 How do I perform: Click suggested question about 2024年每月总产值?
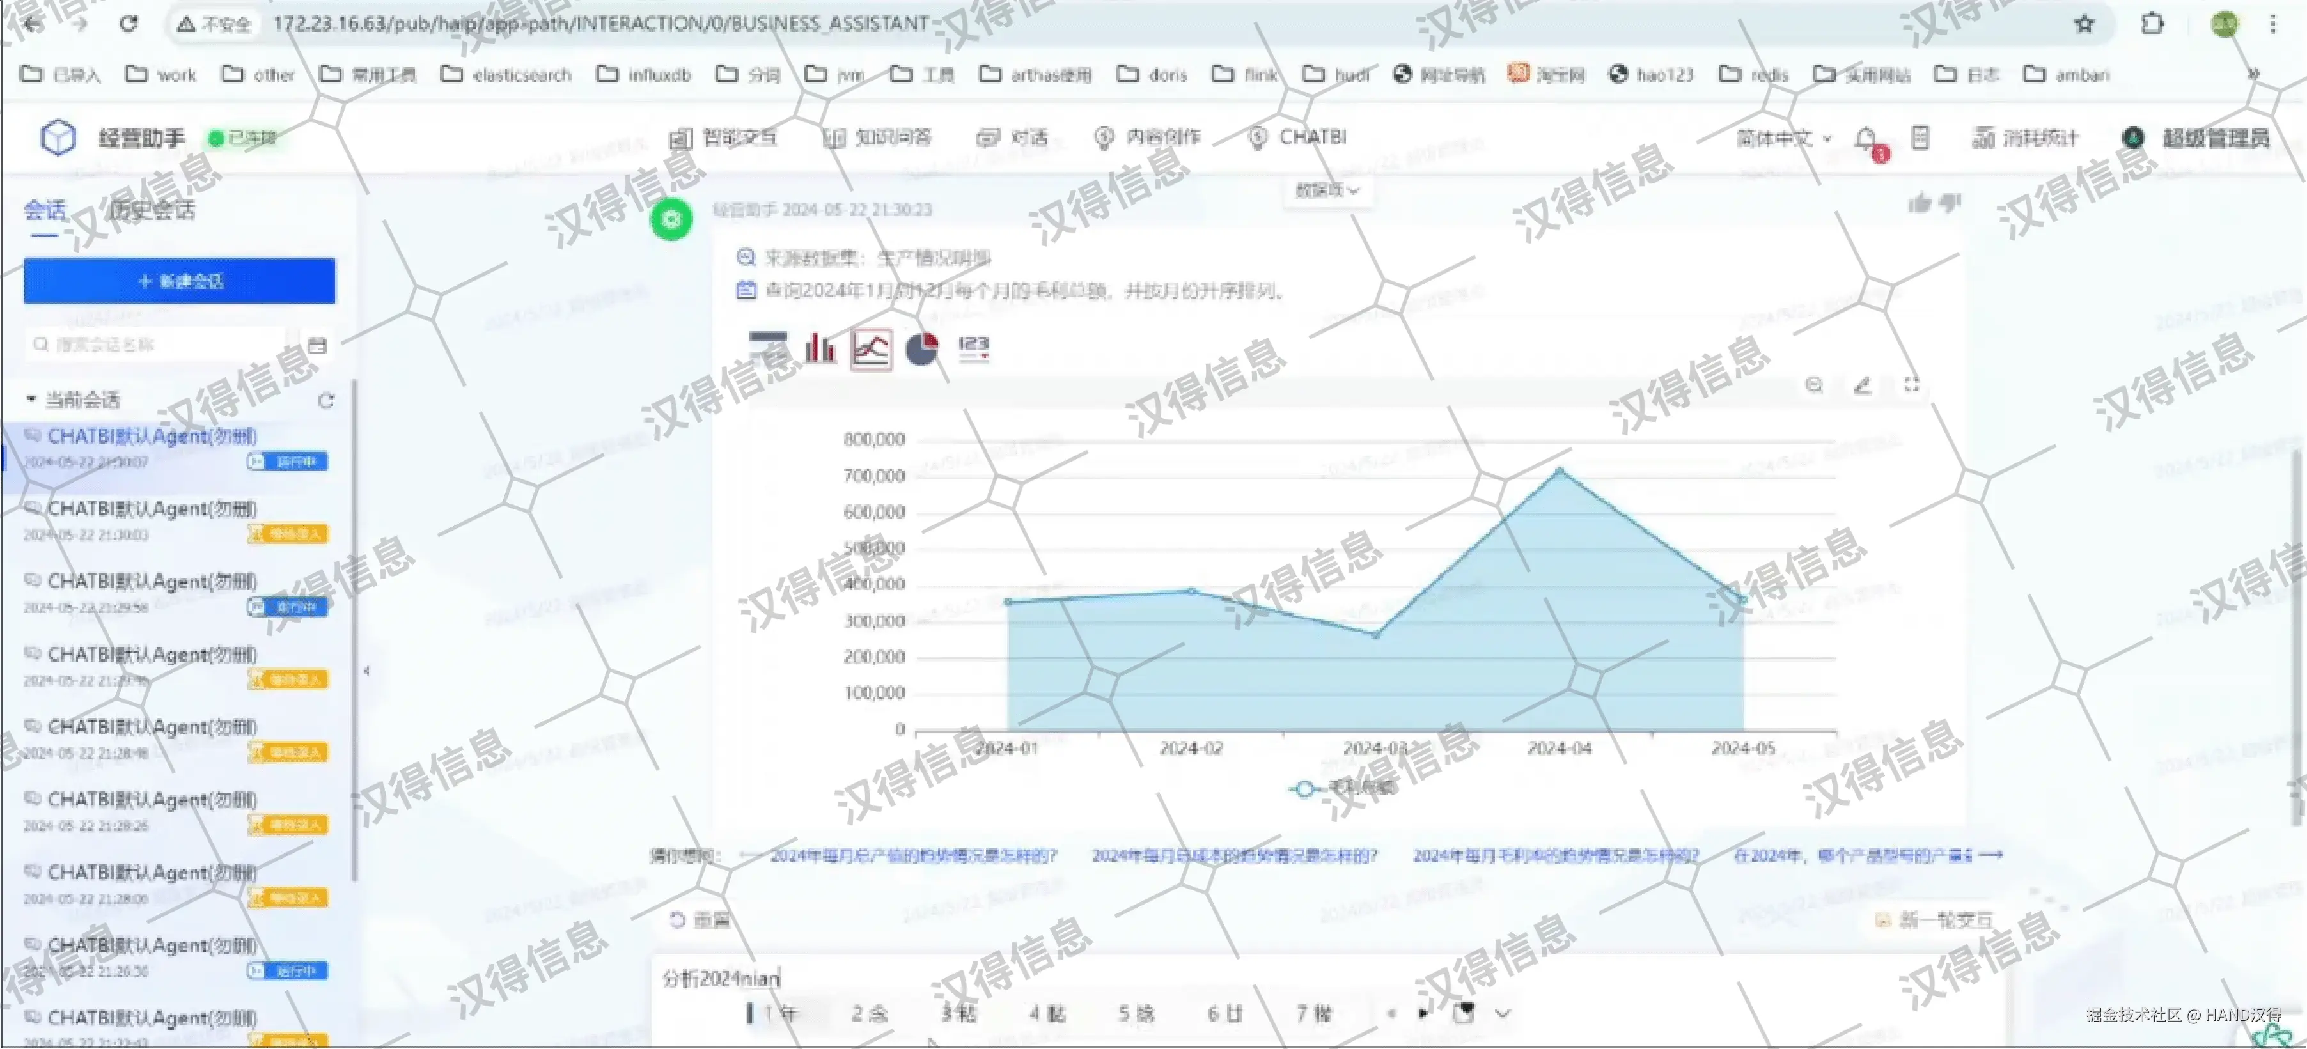[x=912, y=856]
